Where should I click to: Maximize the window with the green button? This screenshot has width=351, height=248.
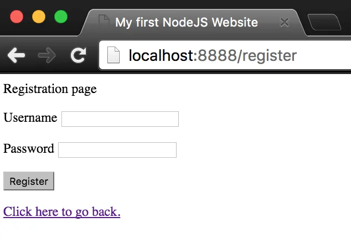(61, 17)
